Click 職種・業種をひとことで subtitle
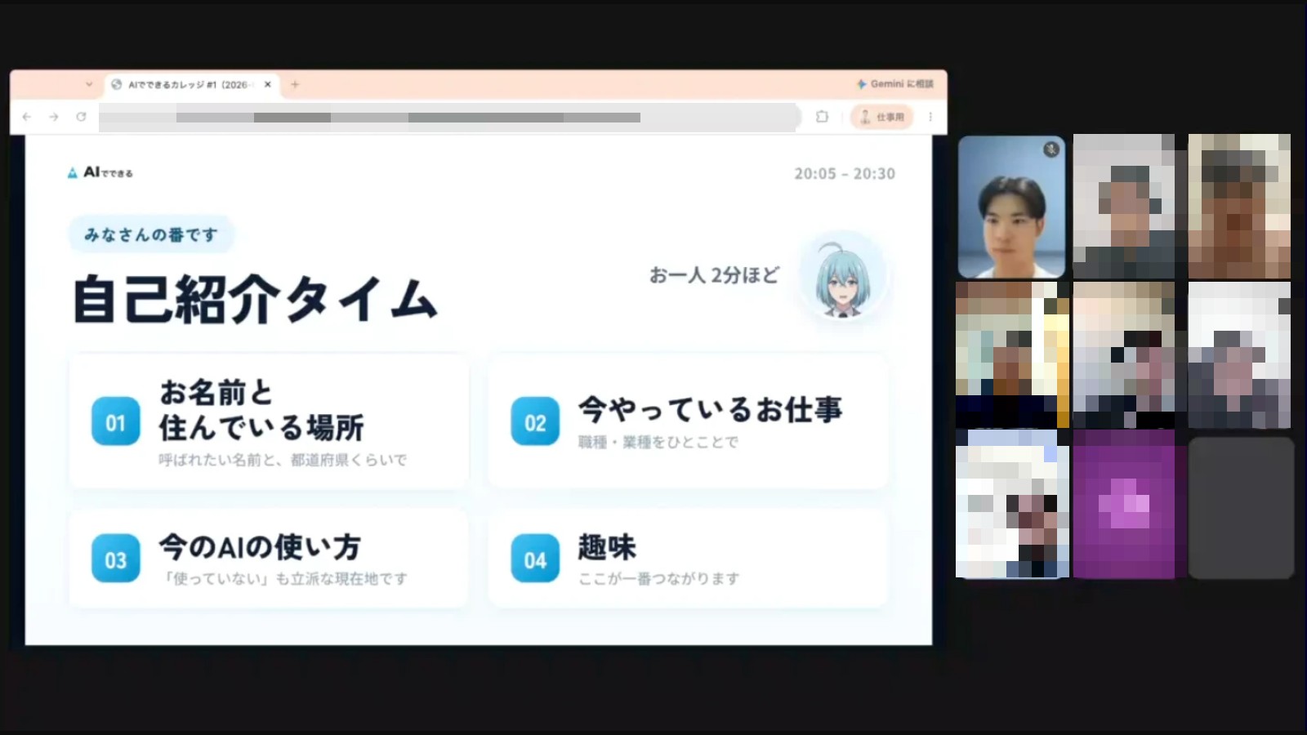The width and height of the screenshot is (1307, 735). 658,442
